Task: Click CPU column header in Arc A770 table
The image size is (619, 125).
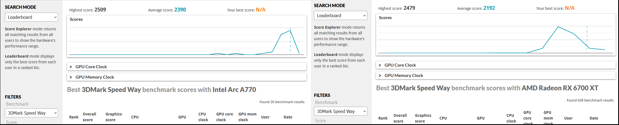Action: click(x=135, y=117)
